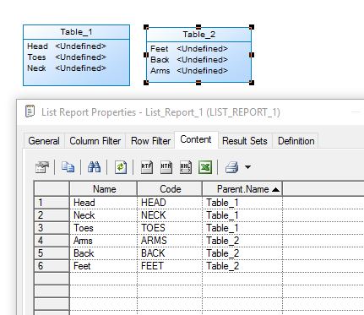Image resolution: width=364 pixels, height=315 pixels.
Task: Select the Table_2 title in diagram
Action: (x=199, y=35)
